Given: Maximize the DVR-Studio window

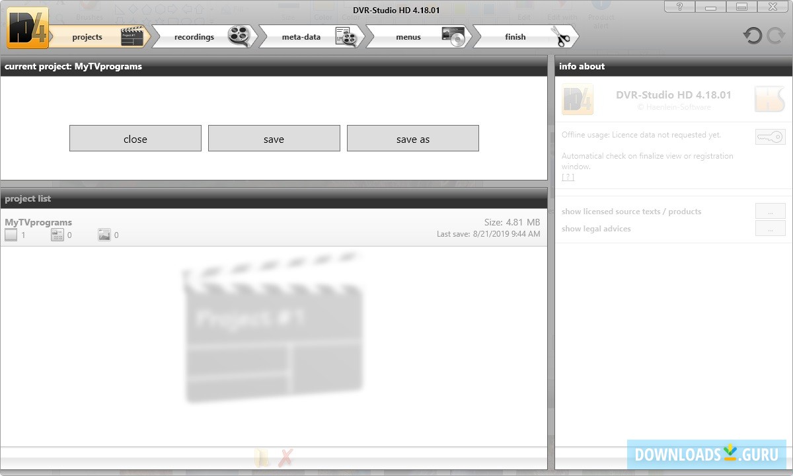Looking at the screenshot, I should [x=742, y=7].
